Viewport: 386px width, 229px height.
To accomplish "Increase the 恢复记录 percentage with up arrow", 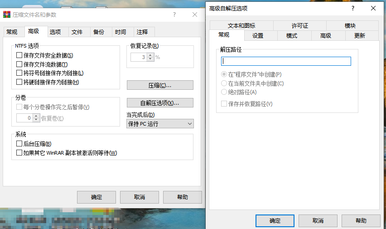I will click(150, 55).
